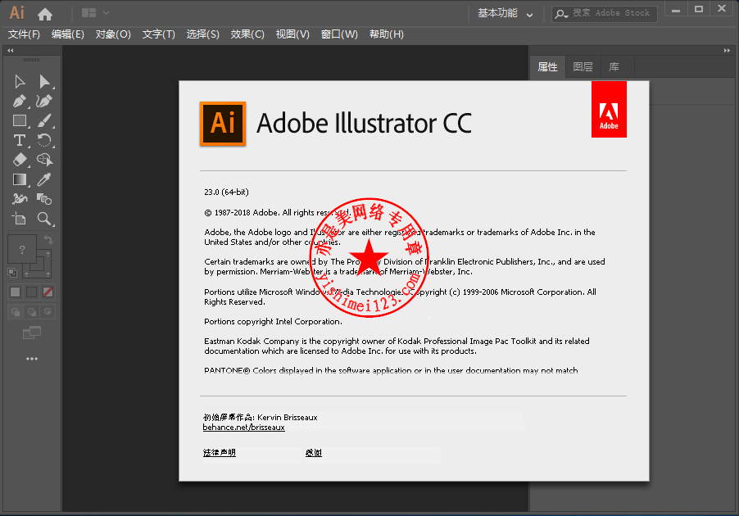Click the 'Adobe Illustrator CC' title text

point(364,124)
